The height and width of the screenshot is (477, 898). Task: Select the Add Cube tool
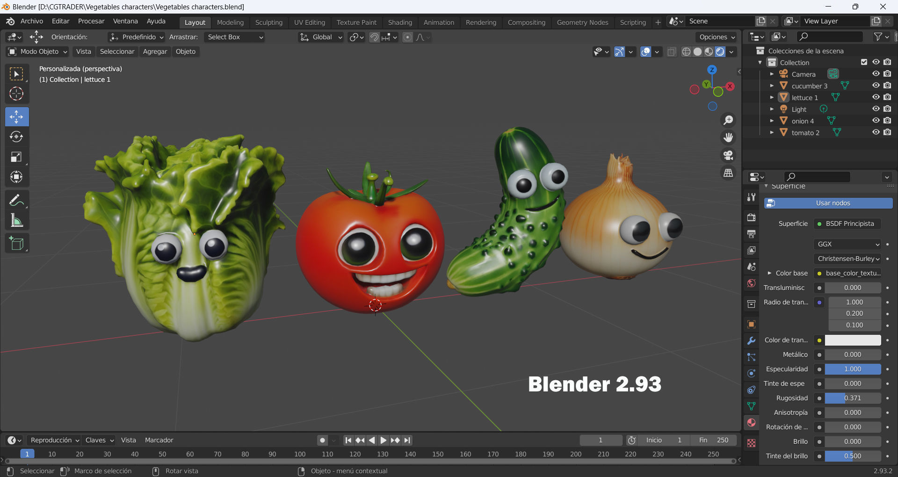(16, 243)
